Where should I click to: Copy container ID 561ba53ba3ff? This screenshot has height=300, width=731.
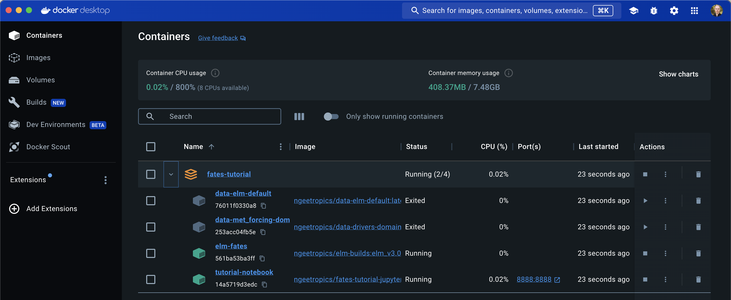tap(262, 258)
